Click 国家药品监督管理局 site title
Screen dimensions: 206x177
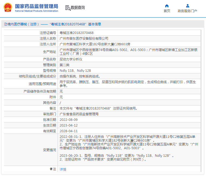[36, 6]
